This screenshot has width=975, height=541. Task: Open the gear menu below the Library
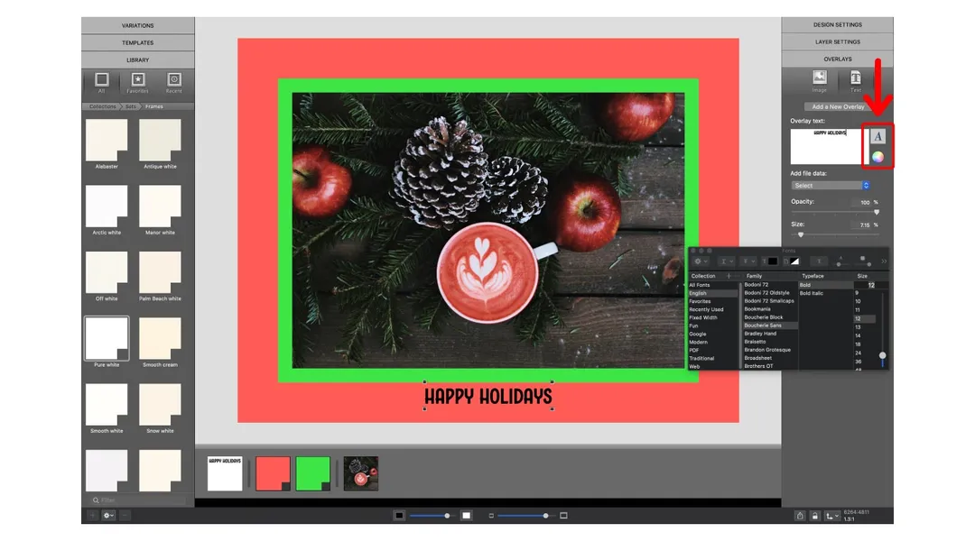(x=109, y=516)
